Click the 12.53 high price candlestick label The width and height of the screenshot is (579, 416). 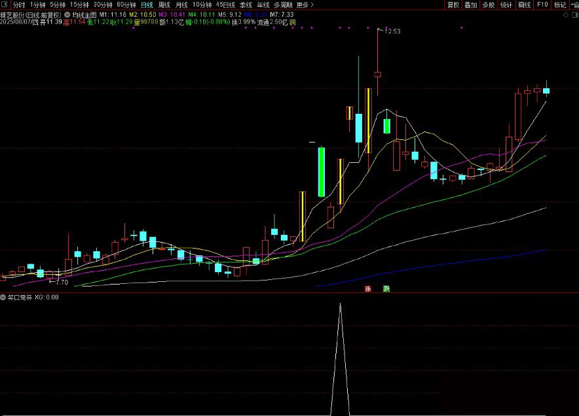[x=392, y=31]
